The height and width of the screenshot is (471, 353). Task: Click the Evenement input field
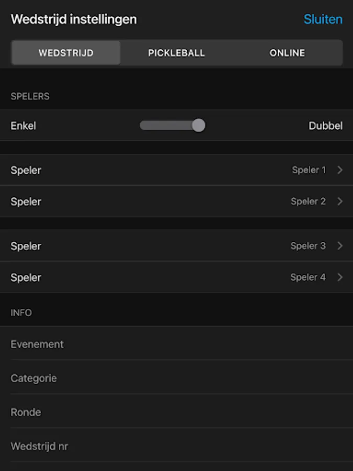(176, 344)
